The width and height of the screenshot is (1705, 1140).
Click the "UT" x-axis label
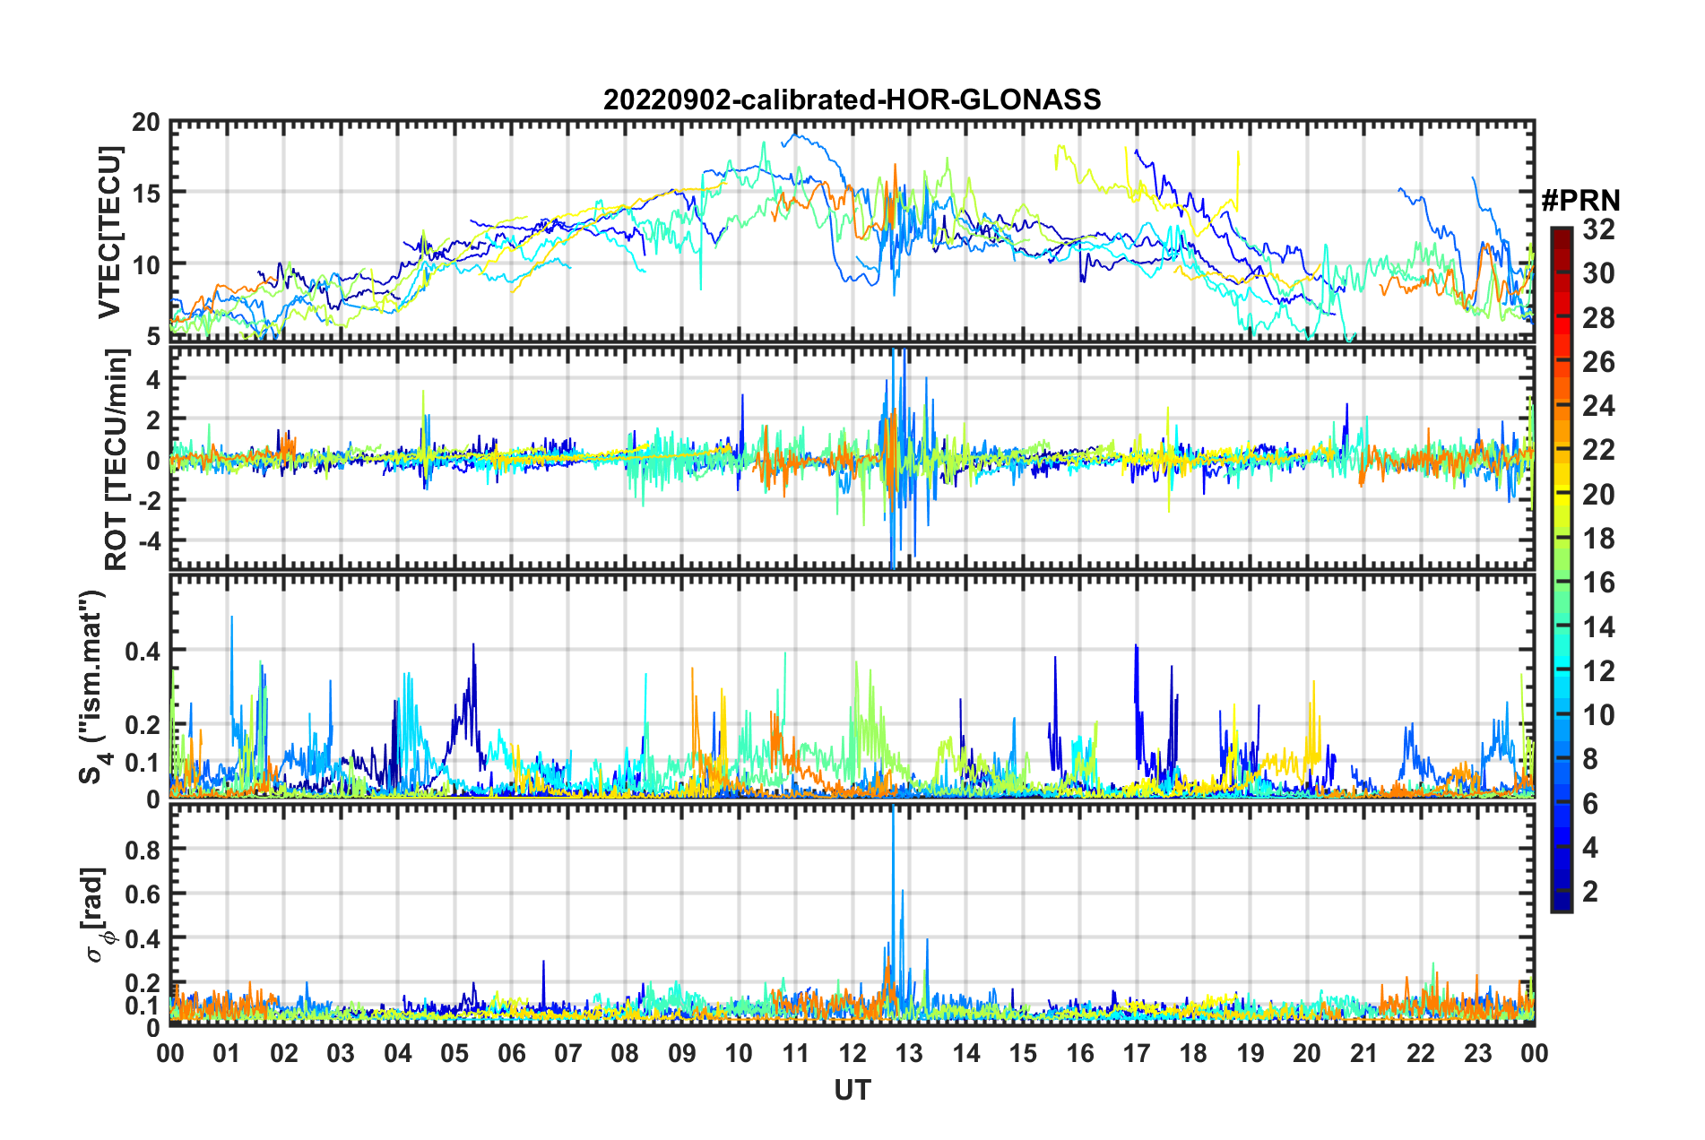pyautogui.click(x=852, y=1090)
